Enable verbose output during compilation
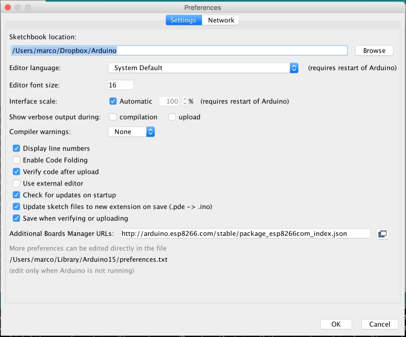The image size is (406, 337). [x=113, y=117]
